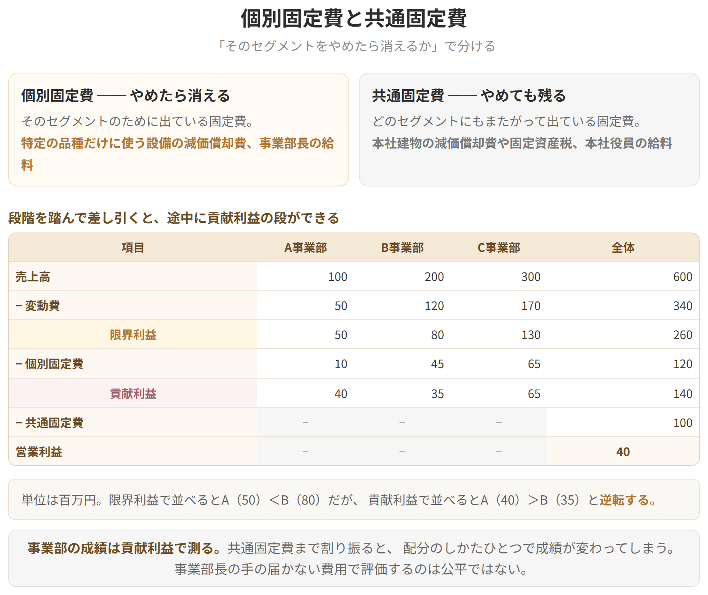Image resolution: width=708 pixels, height=595 pixels.
Task: Click the C事業部 column header
Action: click(x=499, y=247)
